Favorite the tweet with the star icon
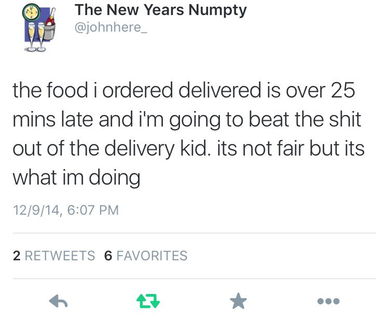Screen dimensions: 389x322 coord(239,301)
